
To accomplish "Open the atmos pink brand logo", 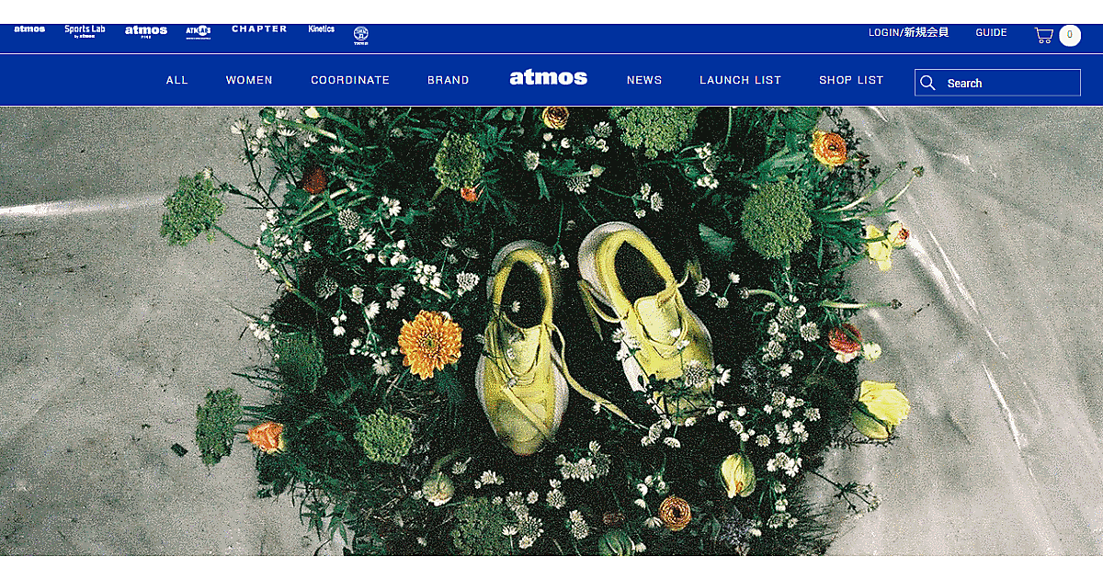I will pyautogui.click(x=146, y=31).
